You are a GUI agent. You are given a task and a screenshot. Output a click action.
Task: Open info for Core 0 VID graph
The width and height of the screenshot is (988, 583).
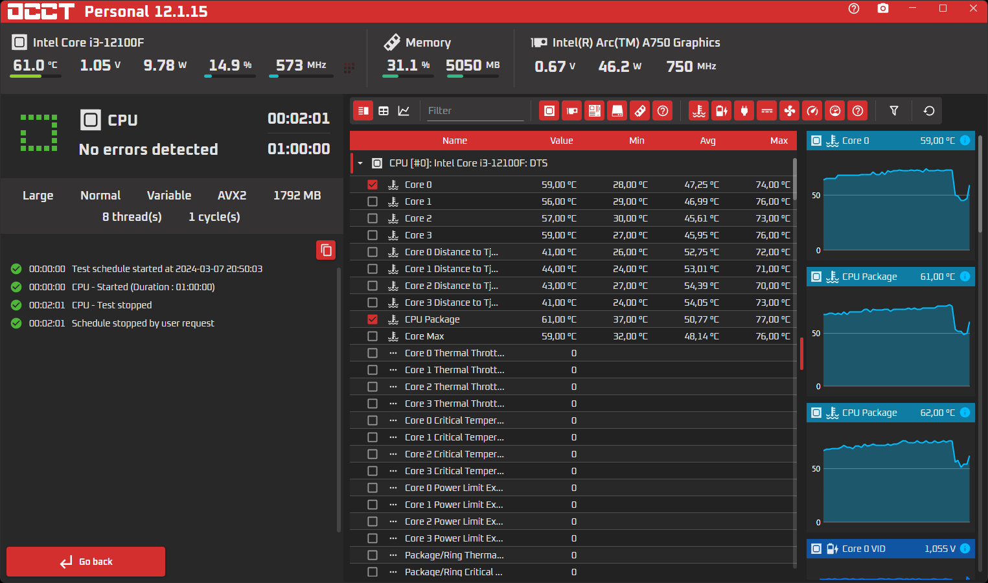965,549
